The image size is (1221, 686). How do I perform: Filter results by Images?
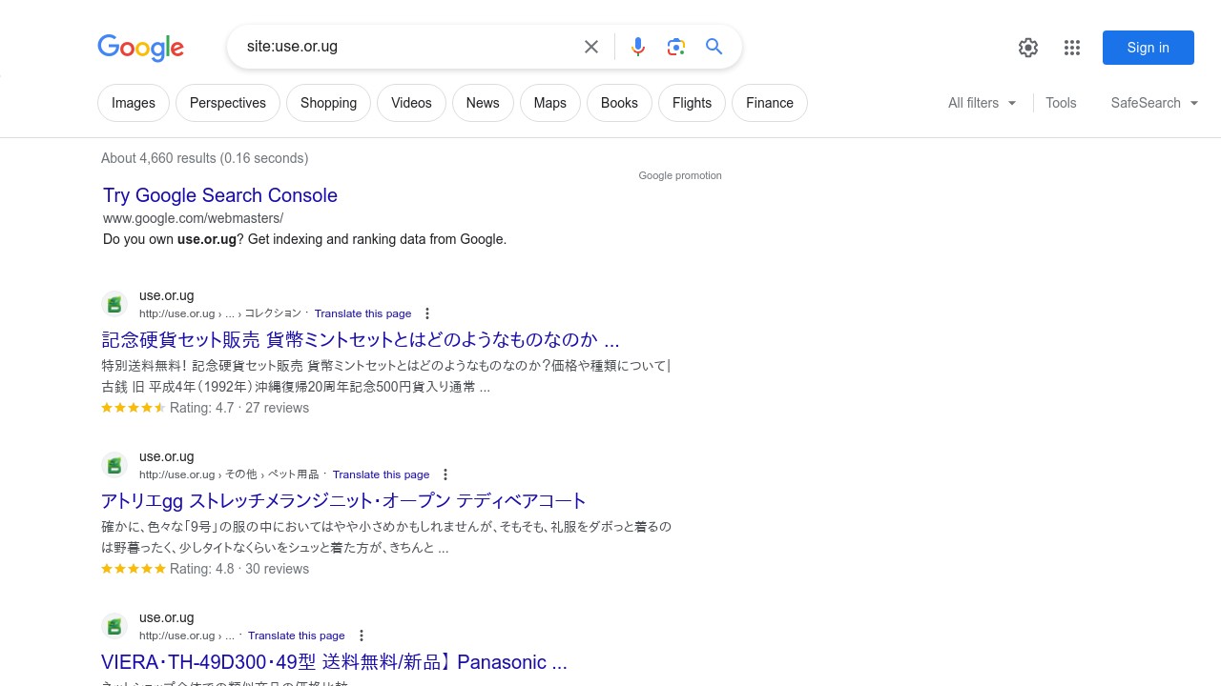(134, 103)
